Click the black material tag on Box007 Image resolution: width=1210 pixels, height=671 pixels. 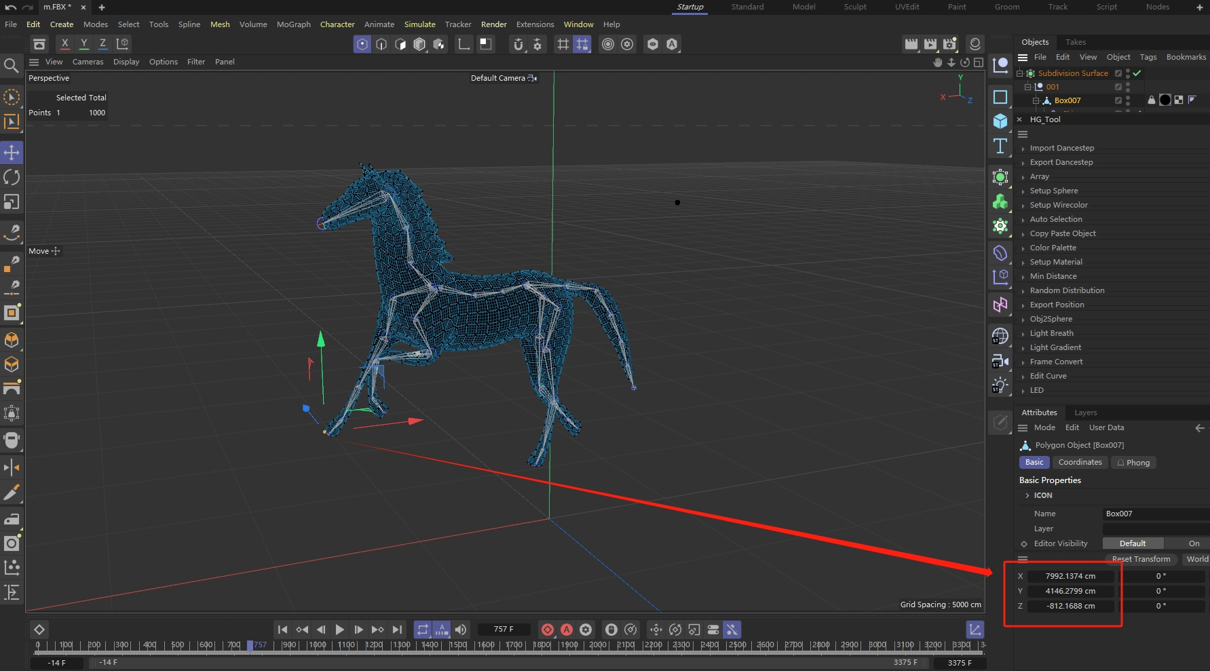click(1165, 100)
